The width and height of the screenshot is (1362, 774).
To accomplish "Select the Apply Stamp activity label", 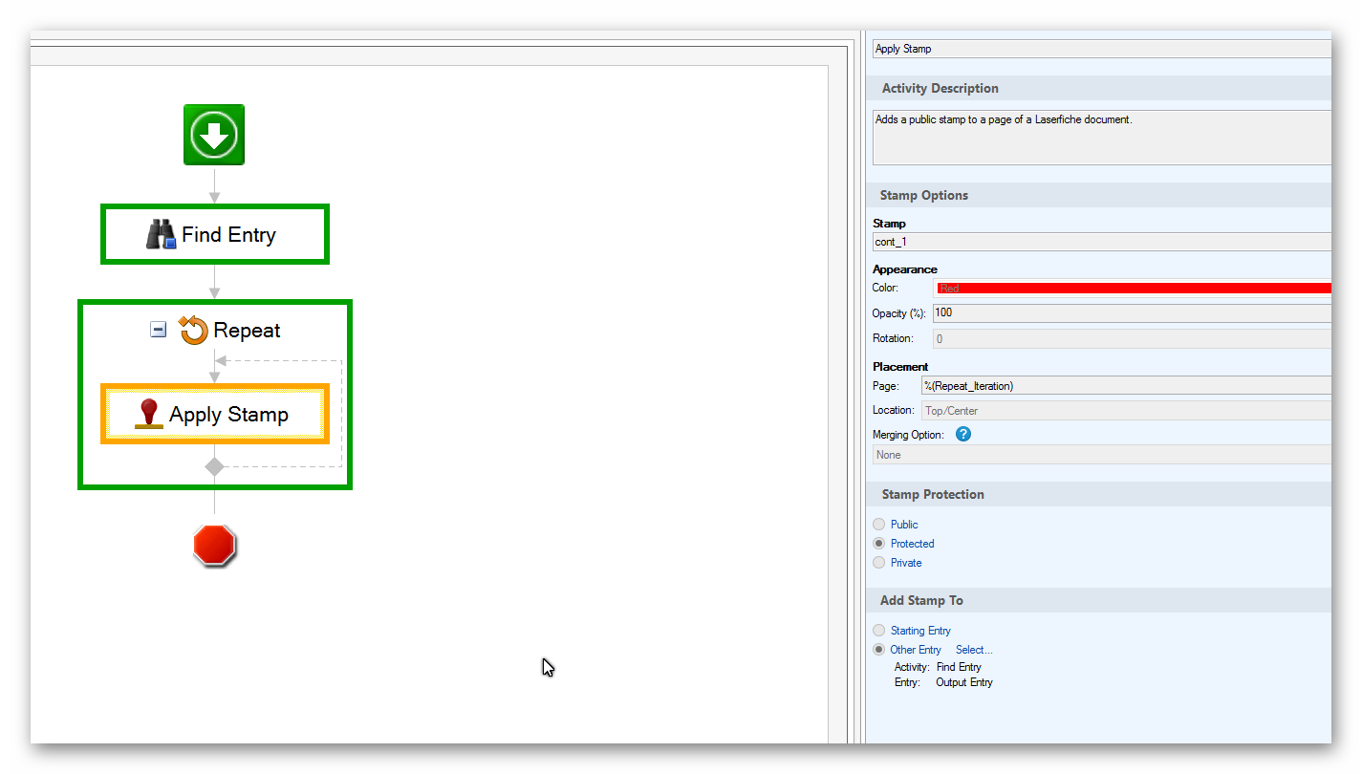I will pos(228,414).
